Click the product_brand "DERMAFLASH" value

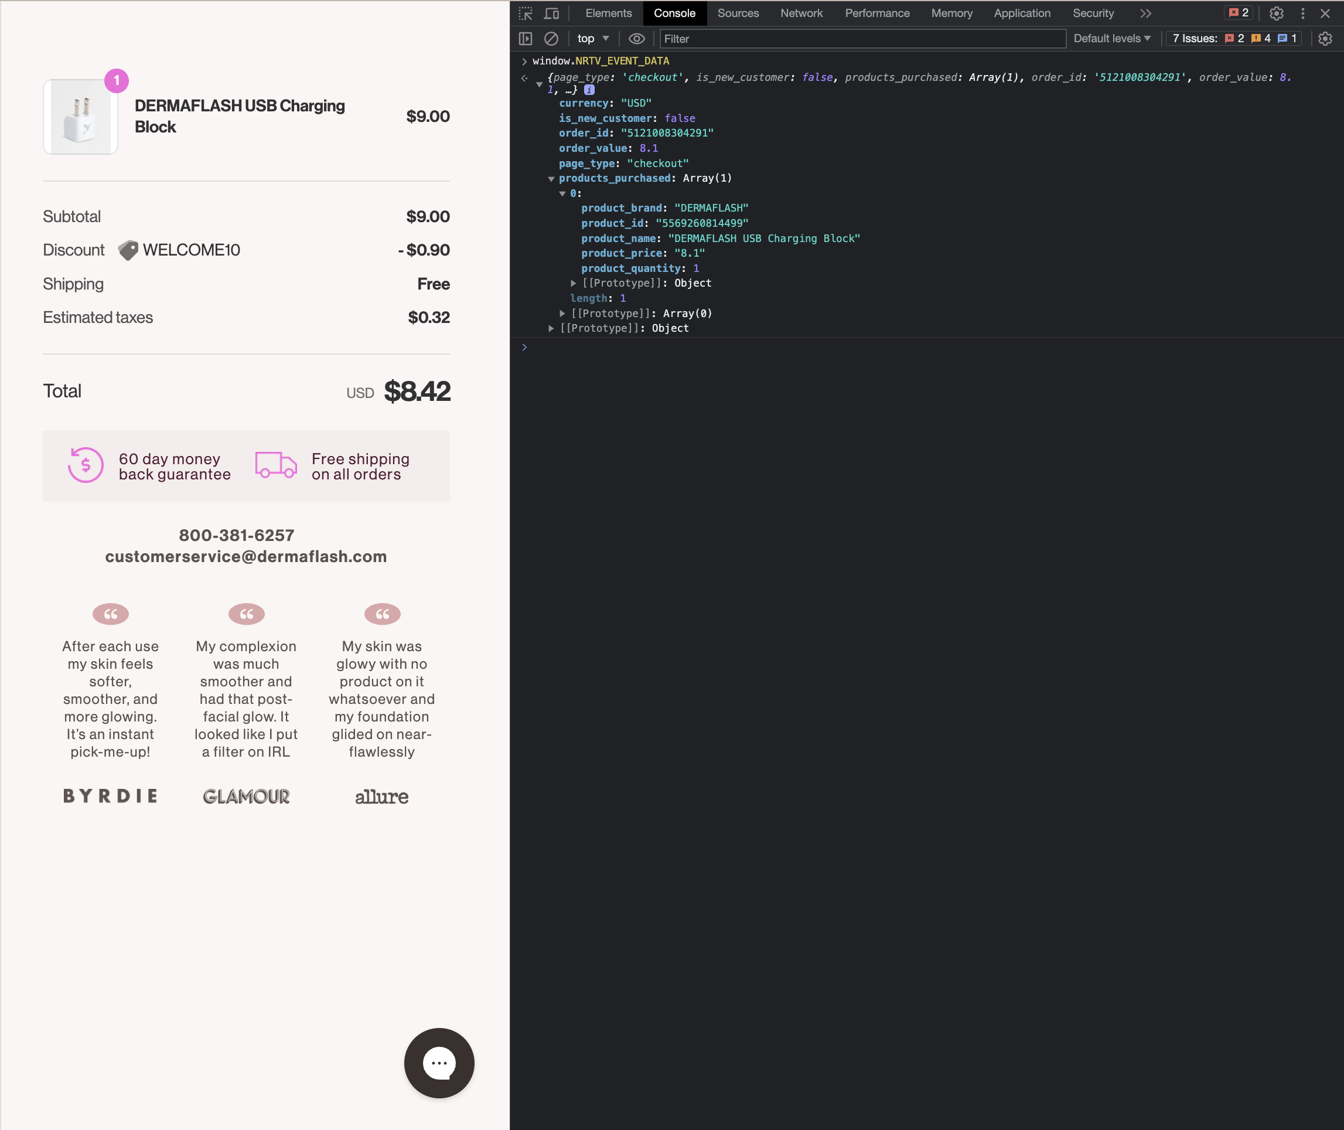click(711, 208)
